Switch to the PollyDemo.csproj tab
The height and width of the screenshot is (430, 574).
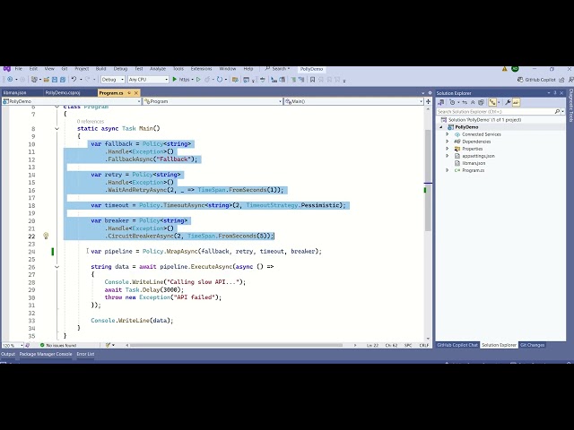coord(63,93)
